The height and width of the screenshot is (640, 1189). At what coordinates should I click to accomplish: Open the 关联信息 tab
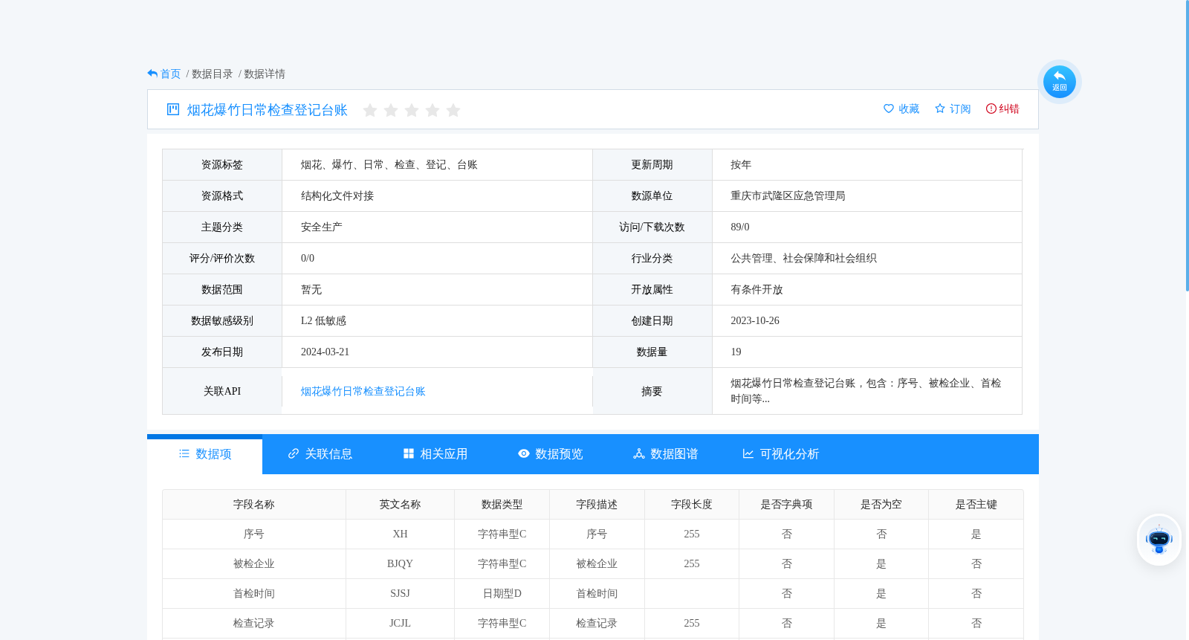[320, 454]
